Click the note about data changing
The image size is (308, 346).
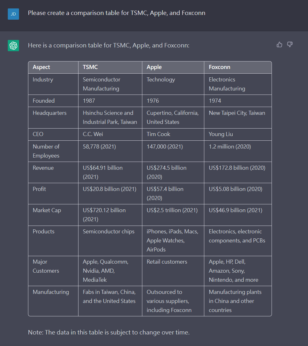click(x=109, y=332)
